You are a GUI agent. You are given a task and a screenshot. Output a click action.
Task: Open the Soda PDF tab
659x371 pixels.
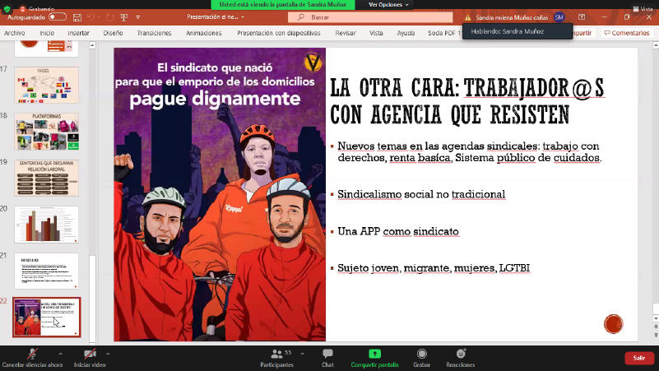[x=444, y=33]
